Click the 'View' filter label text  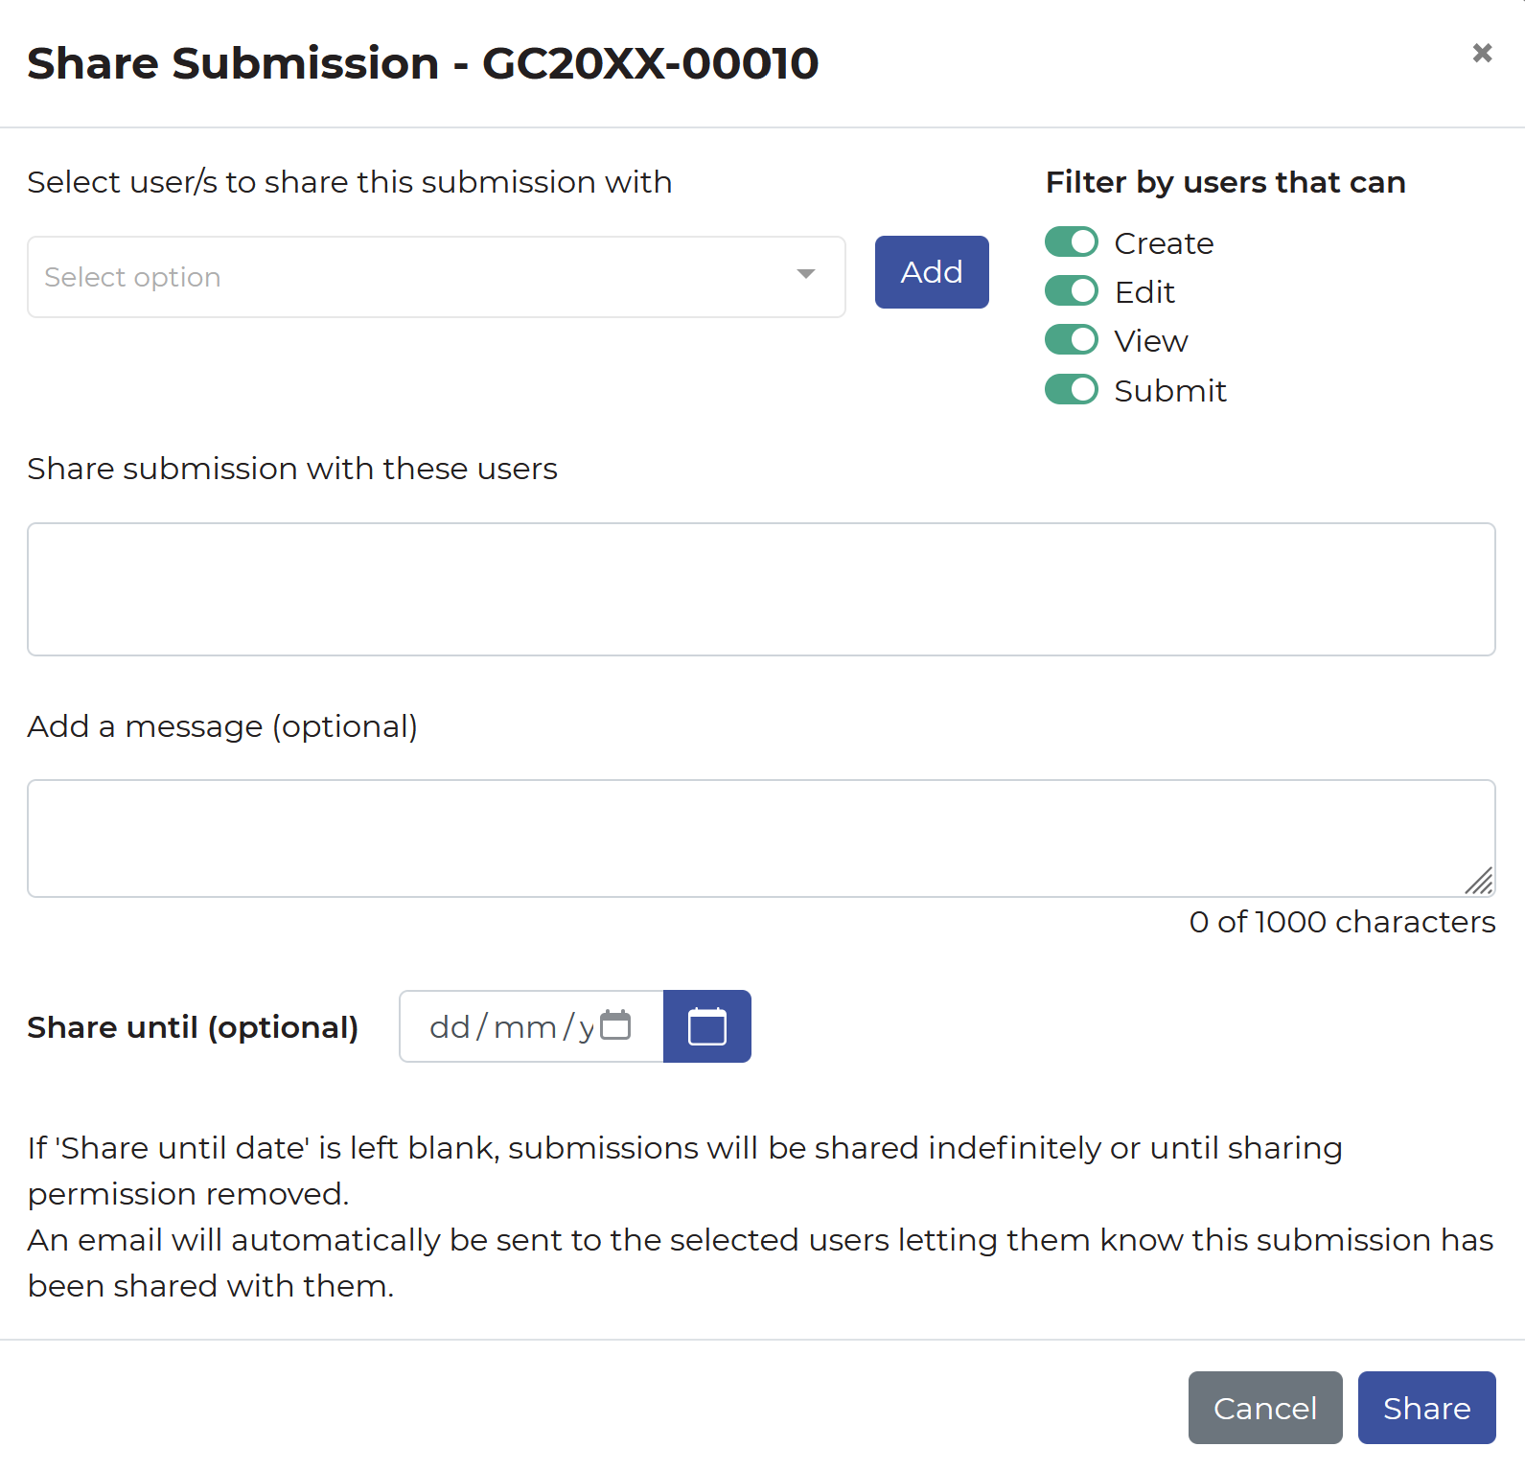[x=1151, y=341]
